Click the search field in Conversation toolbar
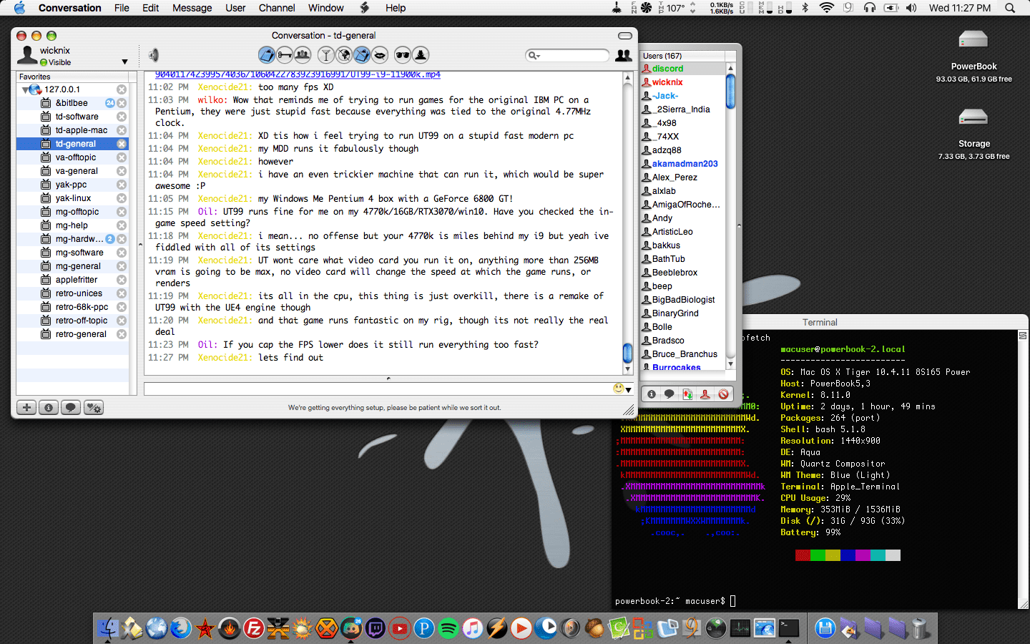The height and width of the screenshot is (644, 1030). [x=568, y=55]
